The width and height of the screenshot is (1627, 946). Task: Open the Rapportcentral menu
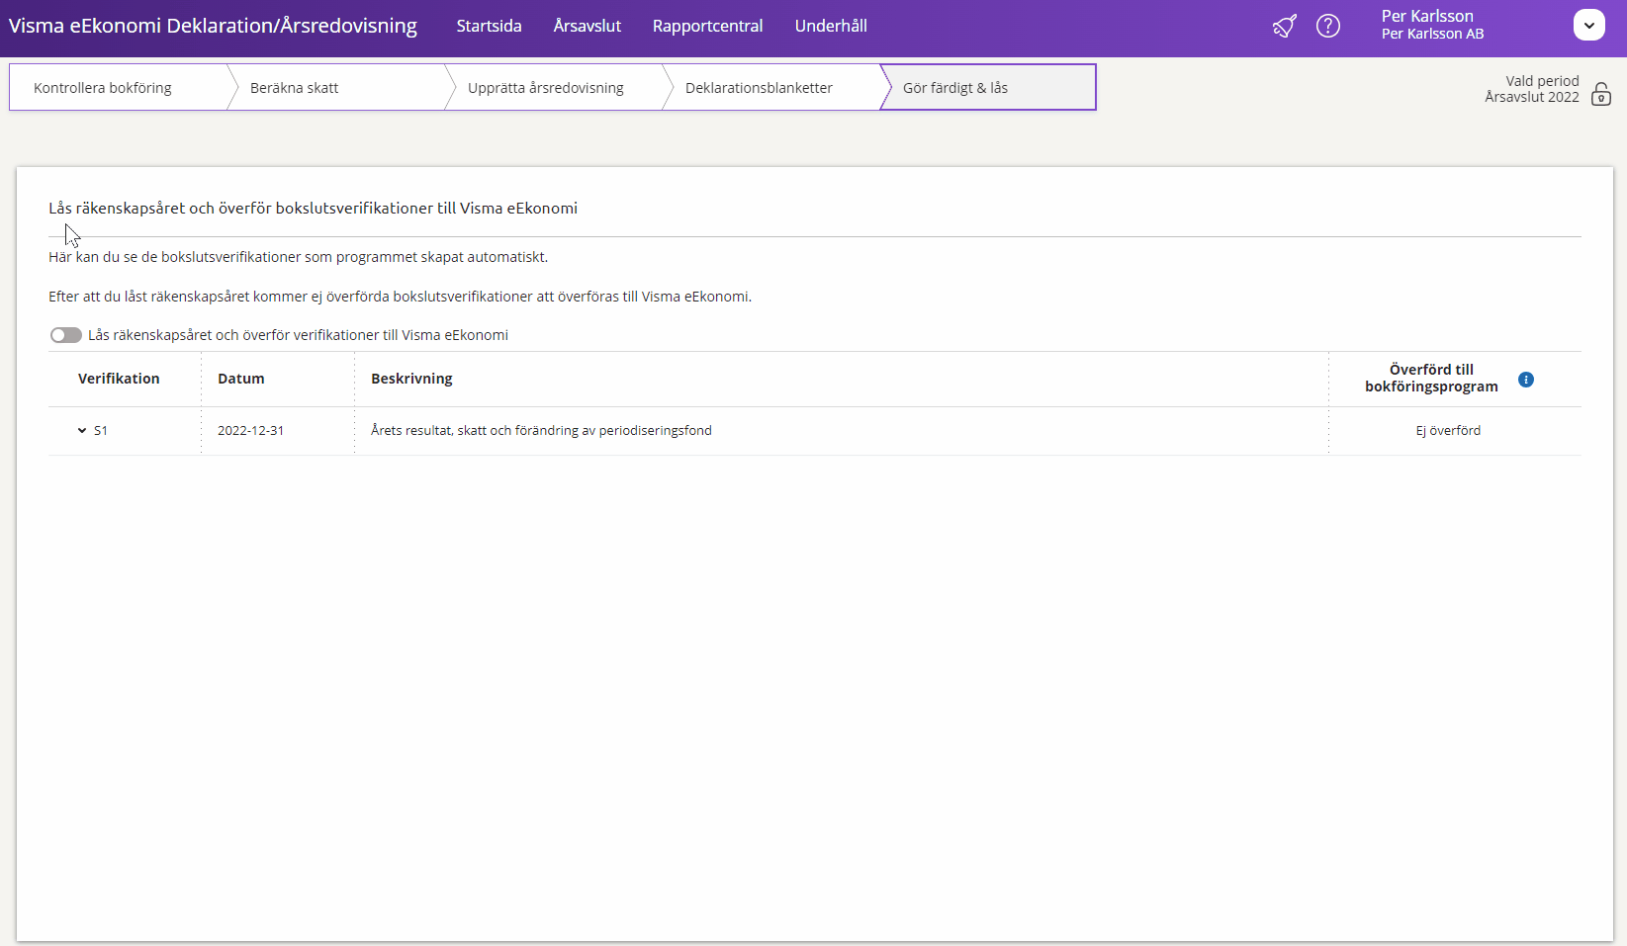707,27
